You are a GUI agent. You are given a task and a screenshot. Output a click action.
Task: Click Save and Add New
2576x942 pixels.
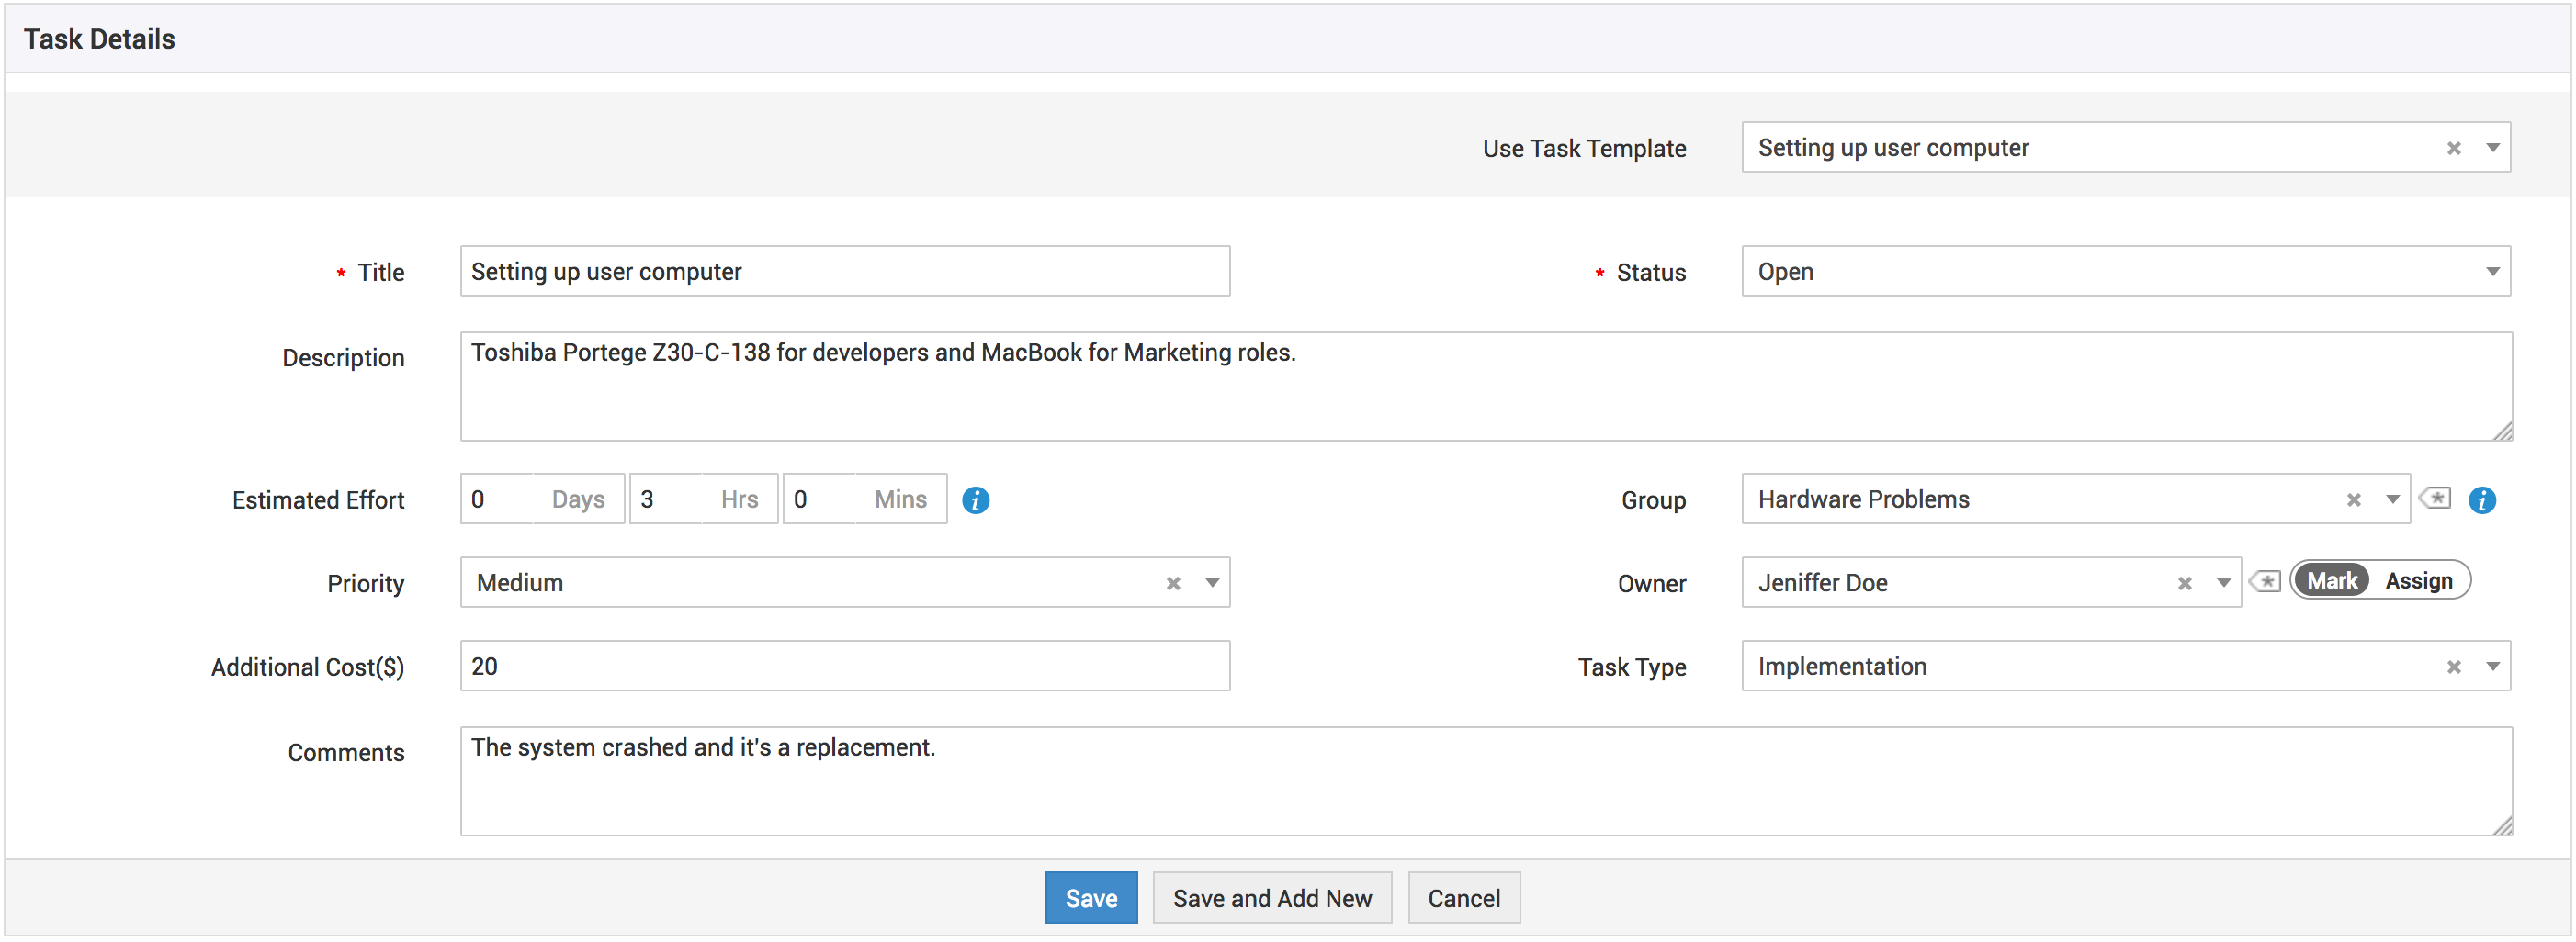click(x=1271, y=898)
